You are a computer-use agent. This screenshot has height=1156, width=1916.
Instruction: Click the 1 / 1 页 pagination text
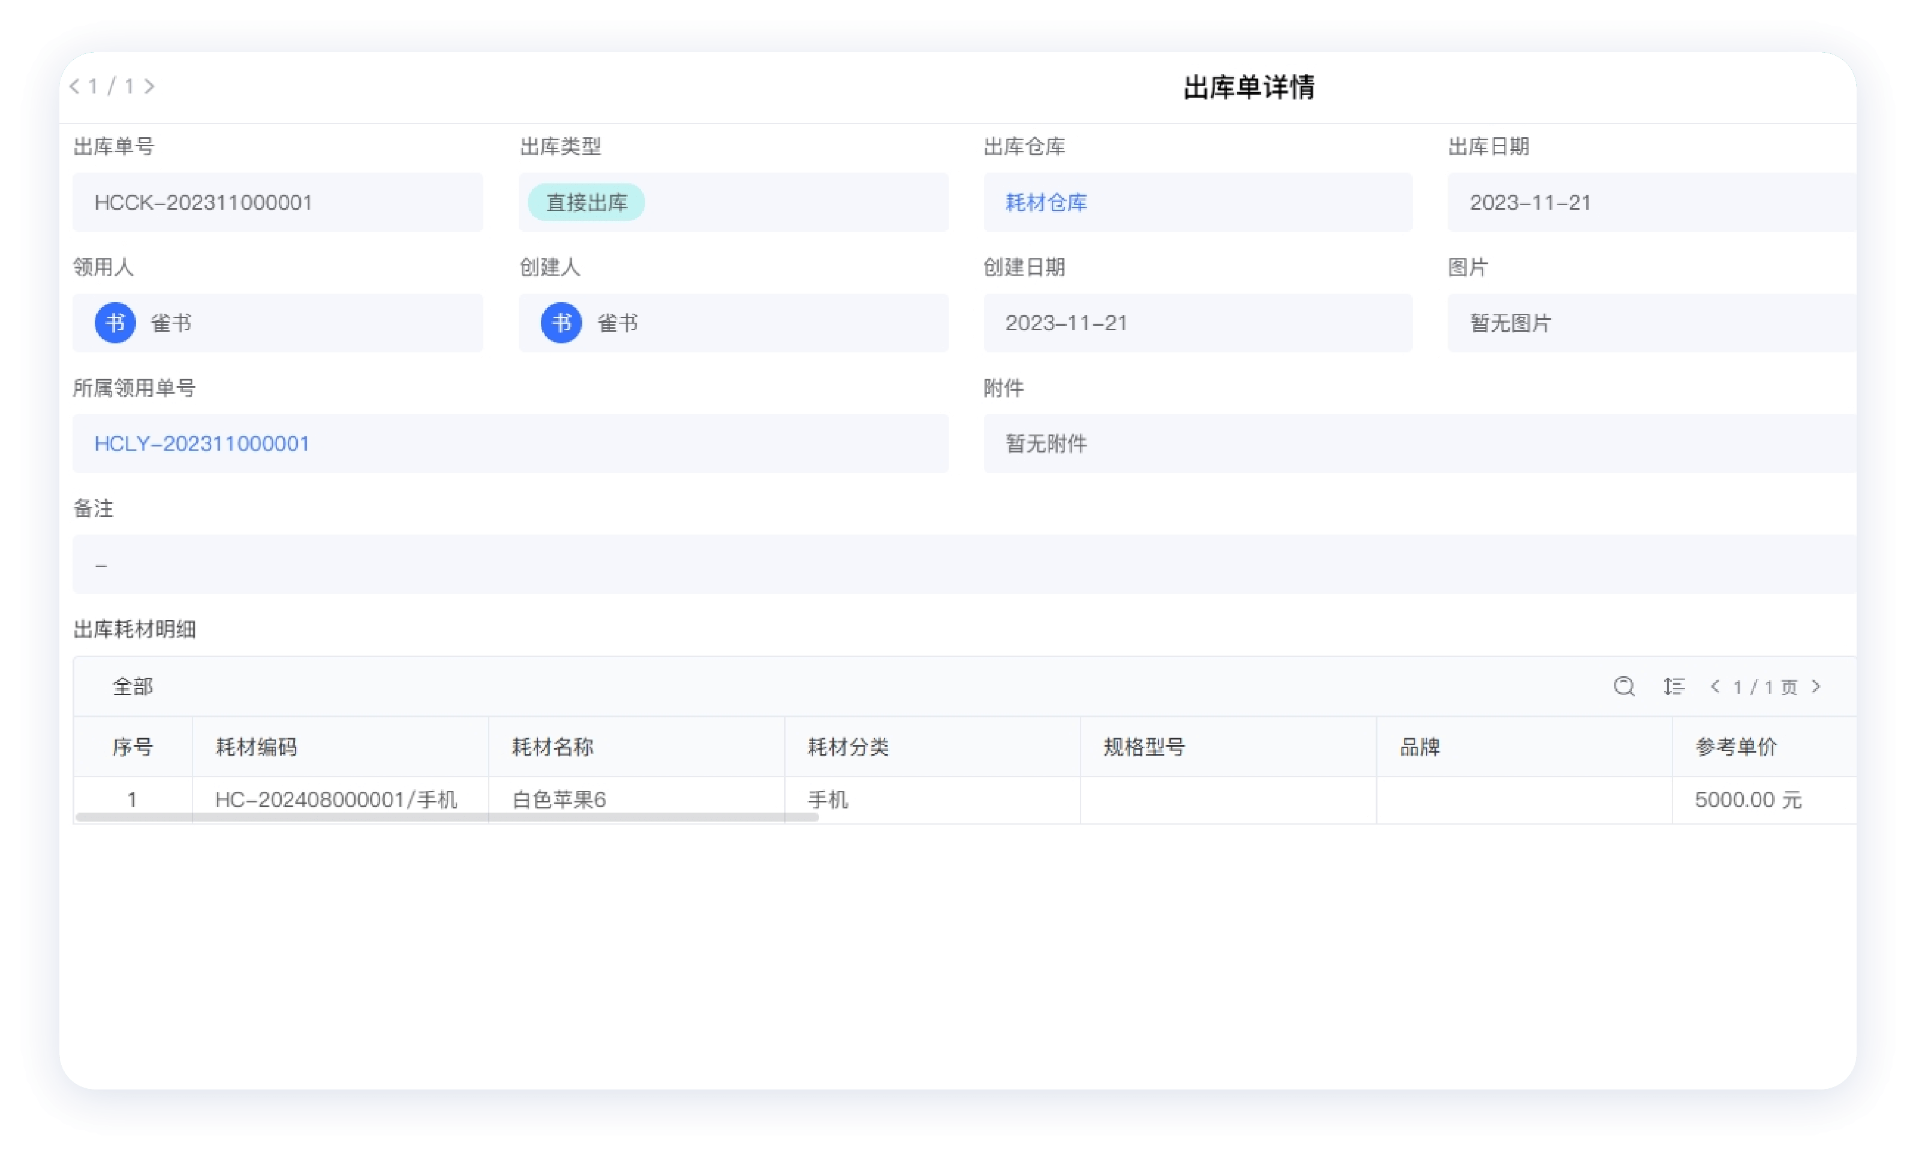(x=1765, y=687)
